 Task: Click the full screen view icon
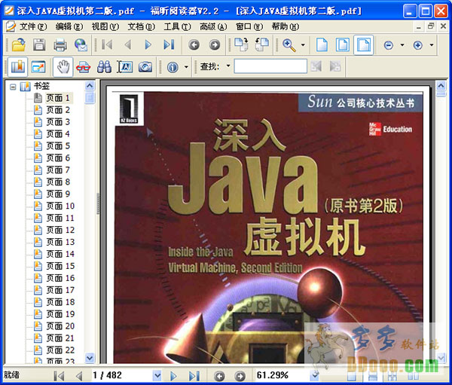38,67
